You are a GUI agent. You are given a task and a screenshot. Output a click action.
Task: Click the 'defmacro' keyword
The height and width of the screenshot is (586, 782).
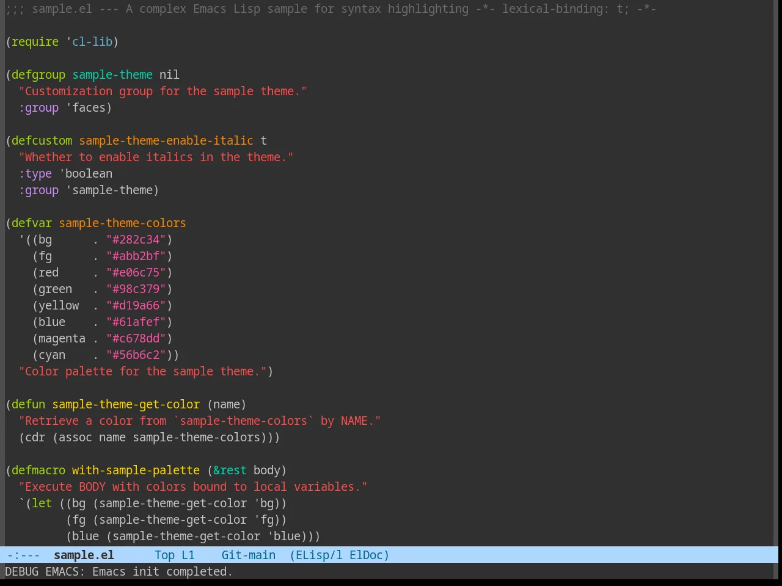[x=38, y=470]
